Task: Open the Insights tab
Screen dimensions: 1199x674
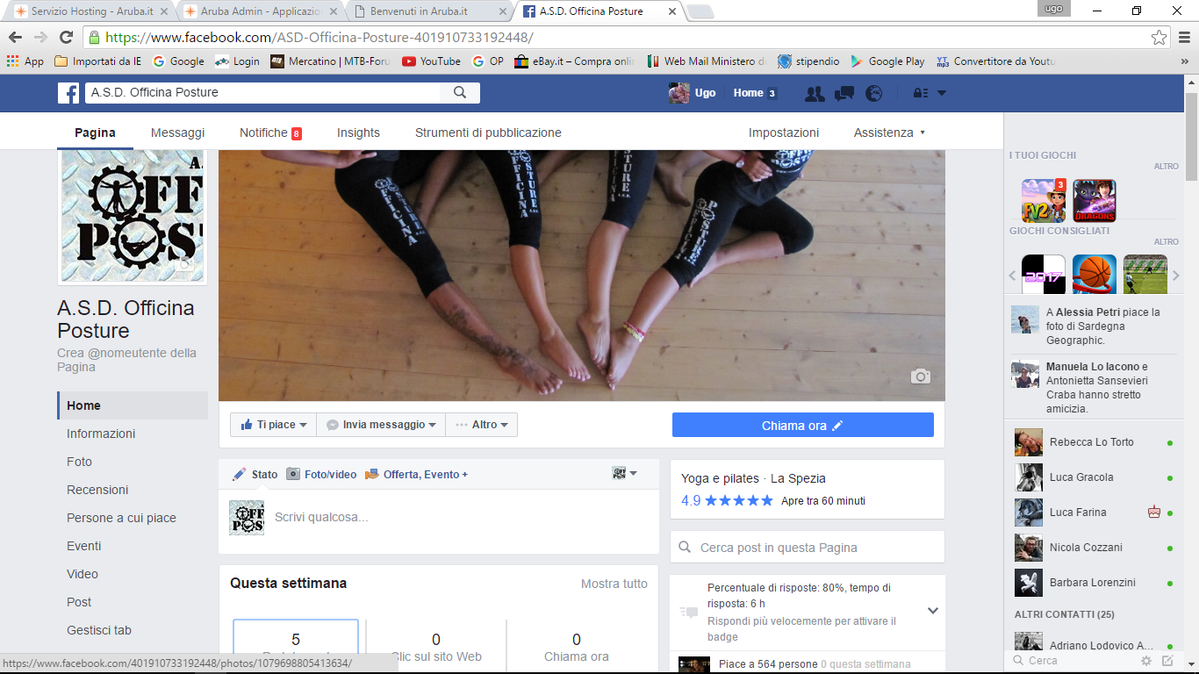Action: (x=358, y=133)
